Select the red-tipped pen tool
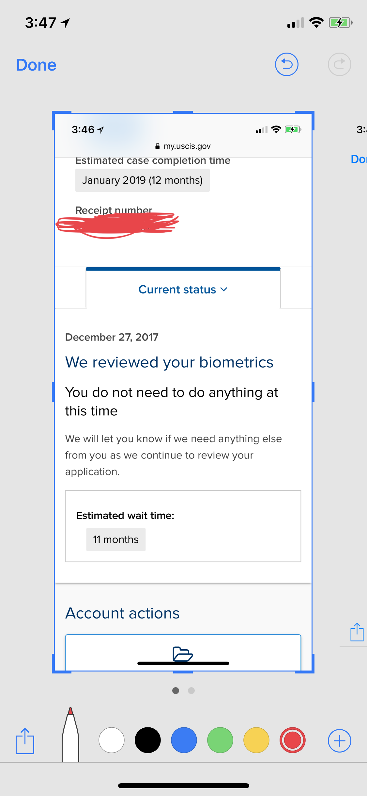The image size is (367, 796). [x=70, y=735]
